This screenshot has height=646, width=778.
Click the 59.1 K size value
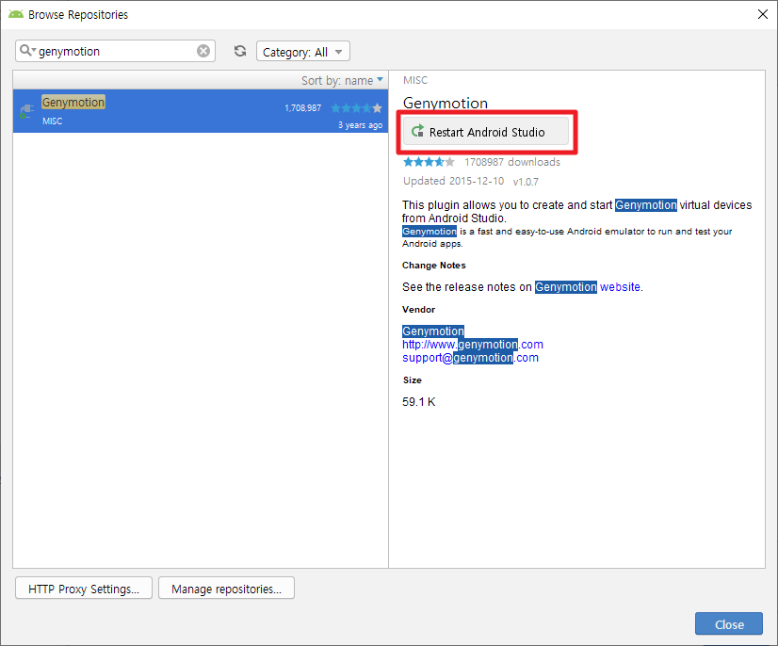pyautogui.click(x=419, y=402)
